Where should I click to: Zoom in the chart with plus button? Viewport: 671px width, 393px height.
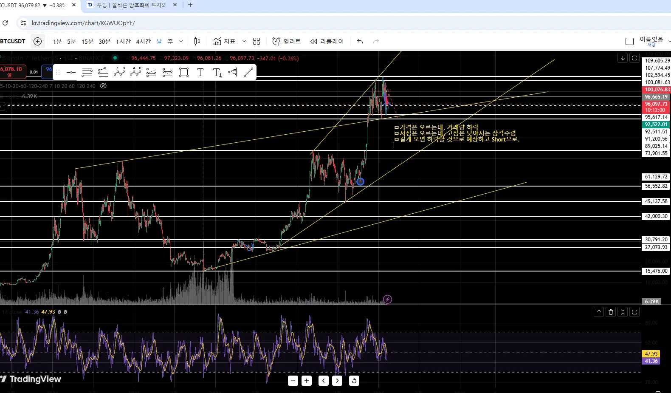point(307,381)
